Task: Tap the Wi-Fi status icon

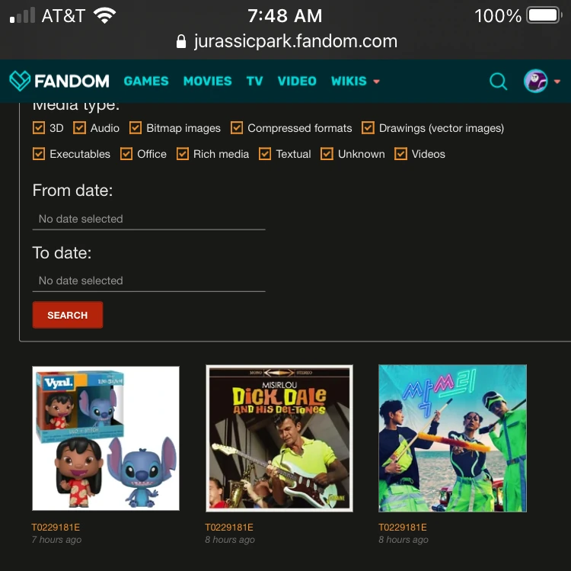Action: [x=104, y=16]
